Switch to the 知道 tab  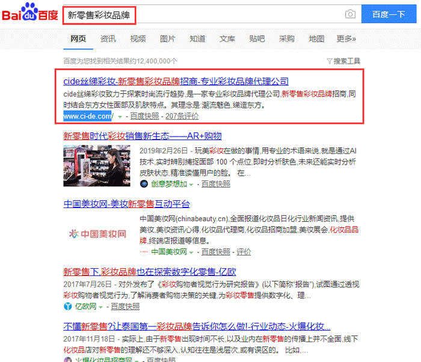pyautogui.click(x=198, y=39)
